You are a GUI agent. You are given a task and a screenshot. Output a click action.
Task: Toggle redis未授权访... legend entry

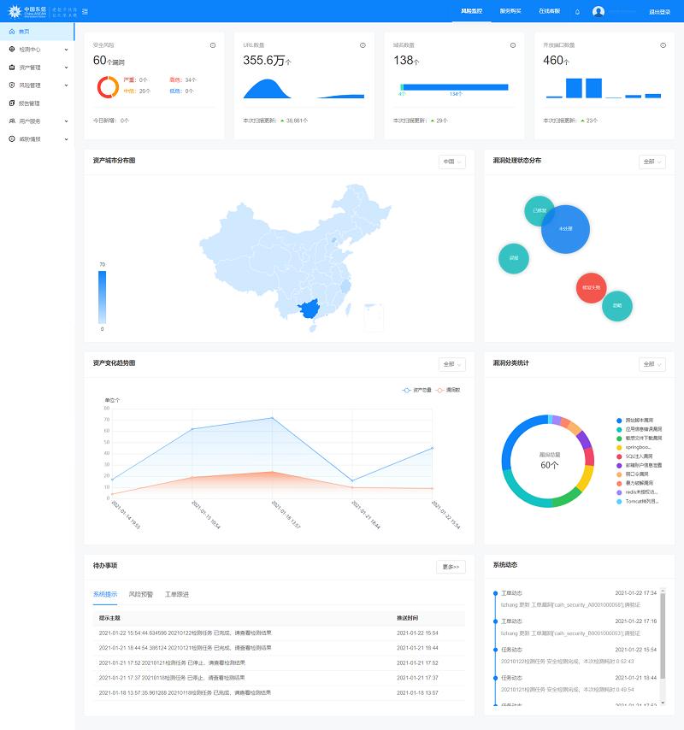tap(637, 492)
